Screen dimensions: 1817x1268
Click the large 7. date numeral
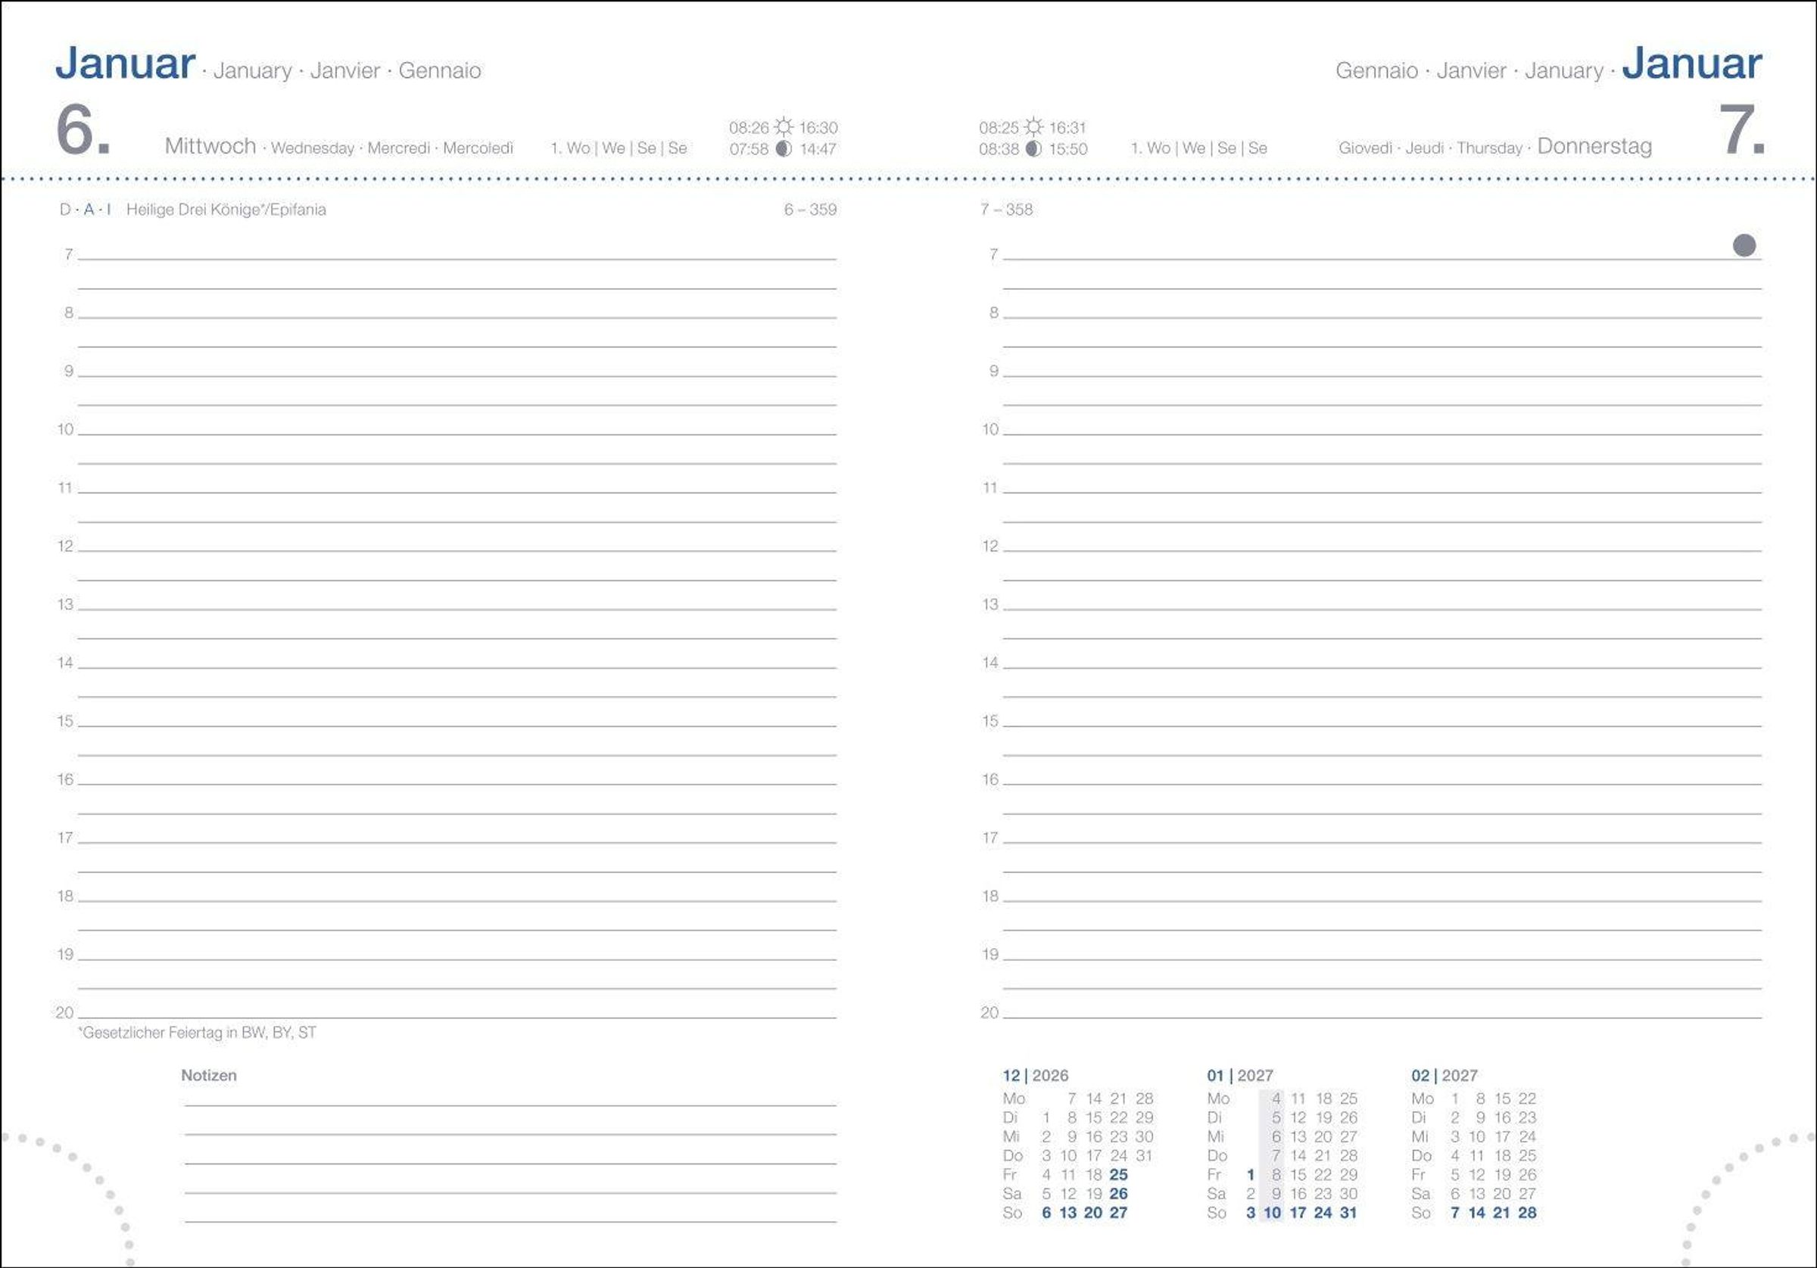click(x=1741, y=129)
